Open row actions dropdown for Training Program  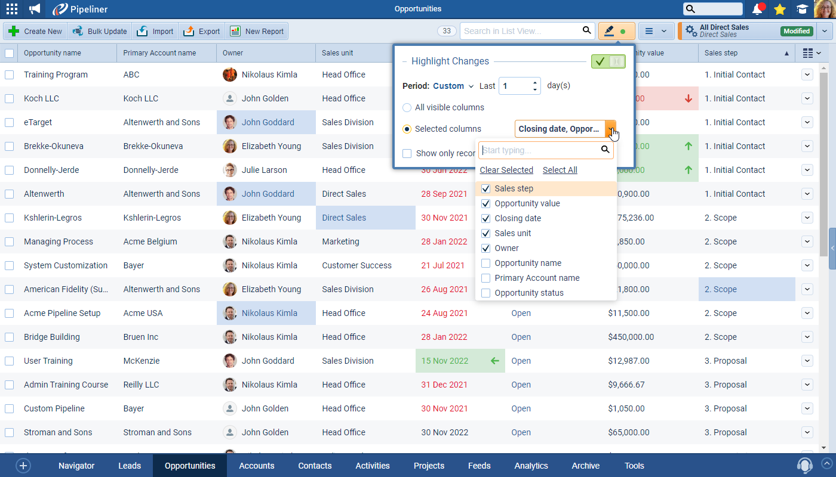(807, 75)
